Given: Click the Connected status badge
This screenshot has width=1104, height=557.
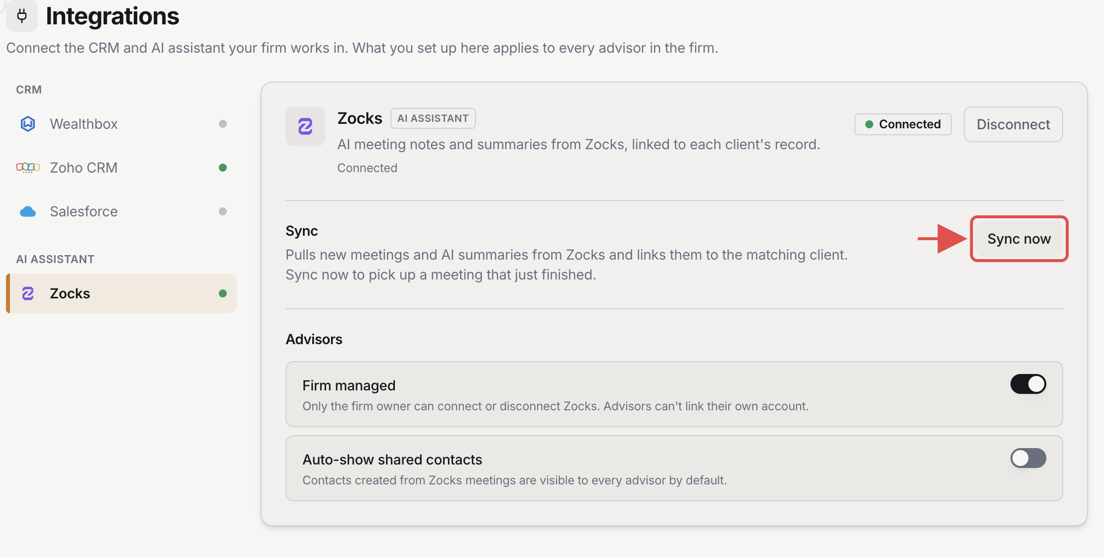Looking at the screenshot, I should [903, 124].
